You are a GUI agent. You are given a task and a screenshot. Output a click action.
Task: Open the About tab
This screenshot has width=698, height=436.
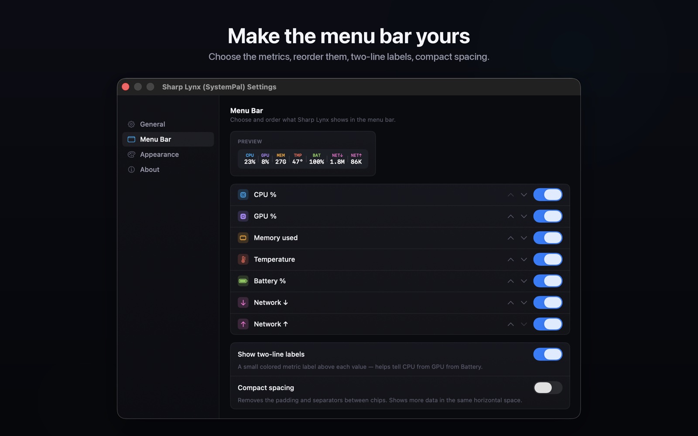(168, 170)
